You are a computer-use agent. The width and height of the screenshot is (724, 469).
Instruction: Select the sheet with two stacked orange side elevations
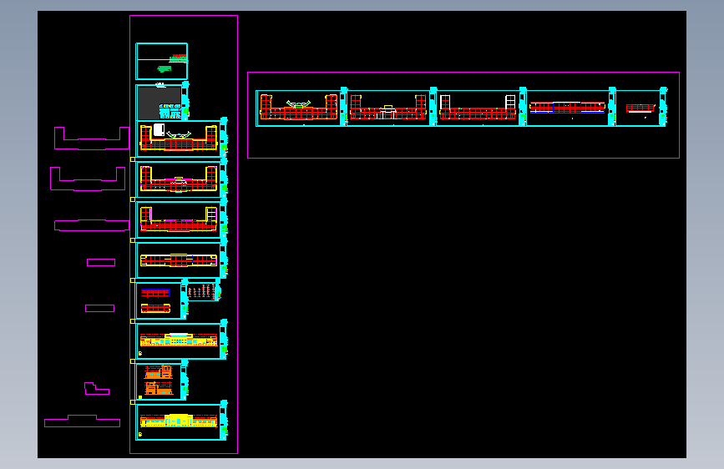[x=162, y=381]
